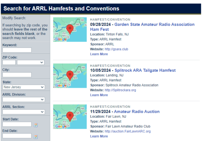Image resolution: width=203 pixels, height=141 pixels.
Task: Click the Splitrock Tailgate Hamfest map thumbnail
Action: click(70, 75)
